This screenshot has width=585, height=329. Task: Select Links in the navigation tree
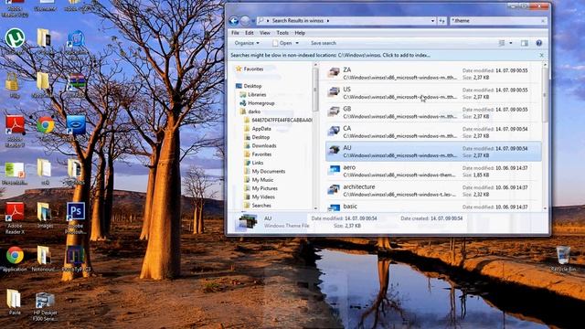point(254,163)
